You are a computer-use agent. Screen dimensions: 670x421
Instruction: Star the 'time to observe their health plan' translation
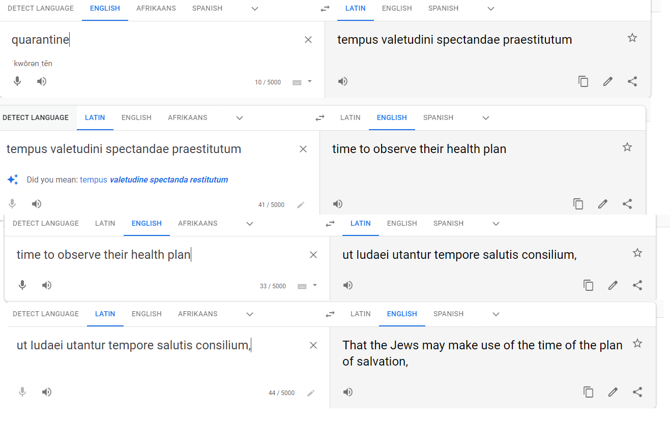(x=627, y=147)
